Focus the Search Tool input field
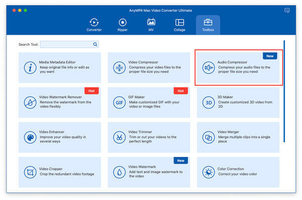 click(x=69, y=44)
